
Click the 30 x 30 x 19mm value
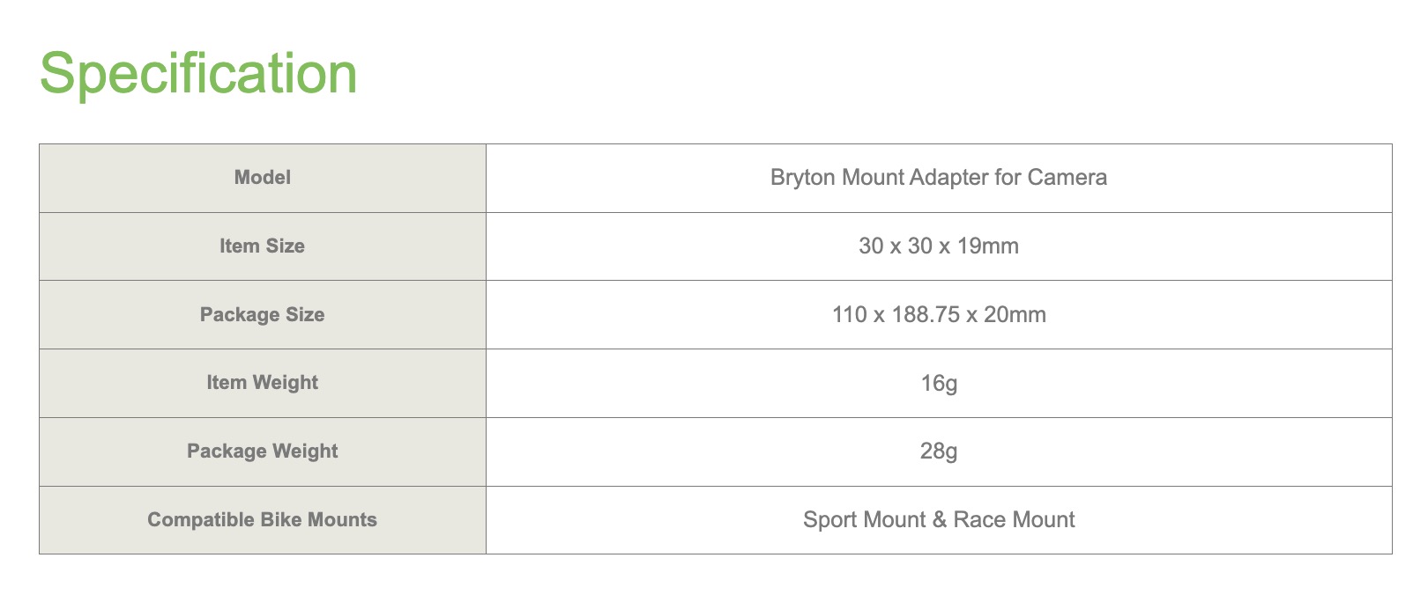[939, 246]
